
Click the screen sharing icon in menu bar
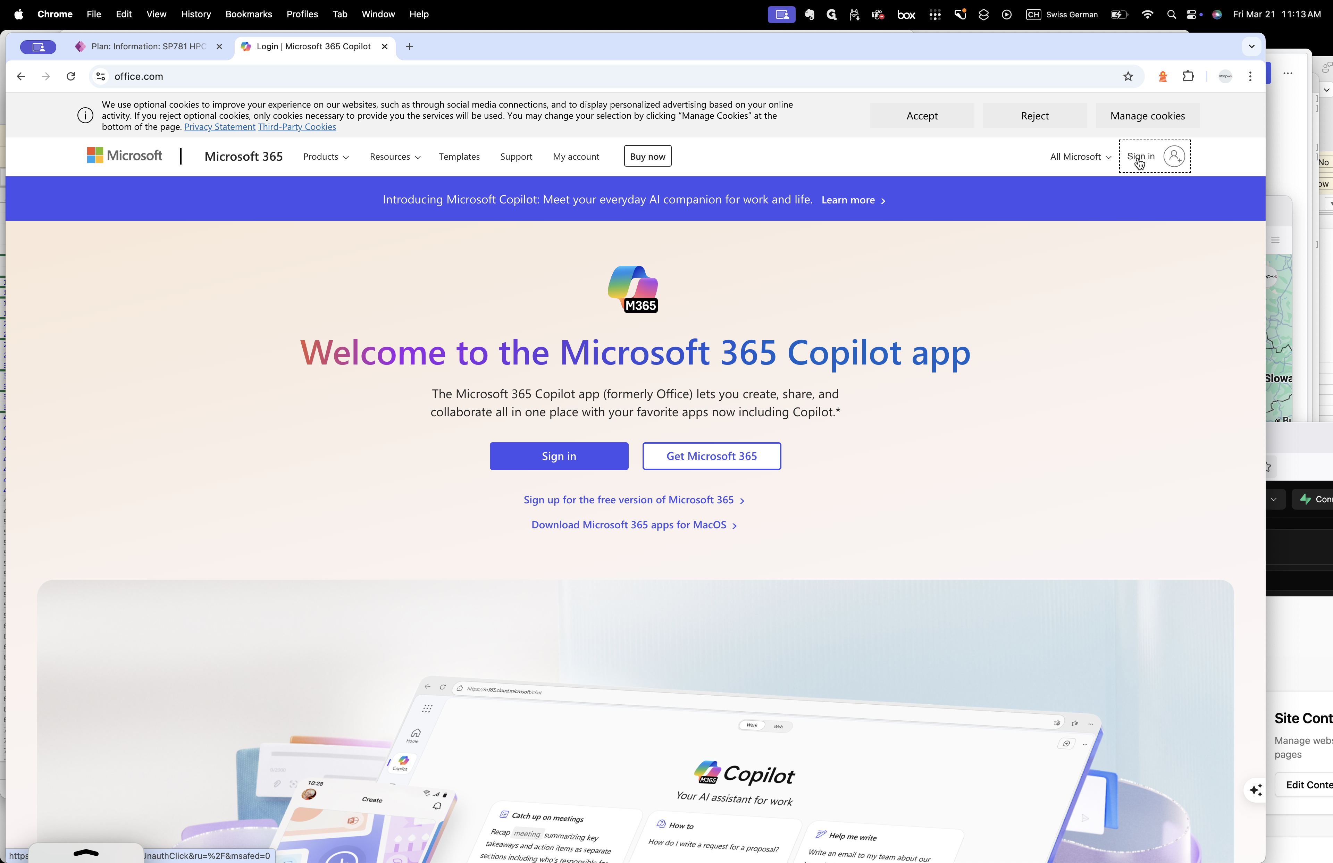point(781,15)
